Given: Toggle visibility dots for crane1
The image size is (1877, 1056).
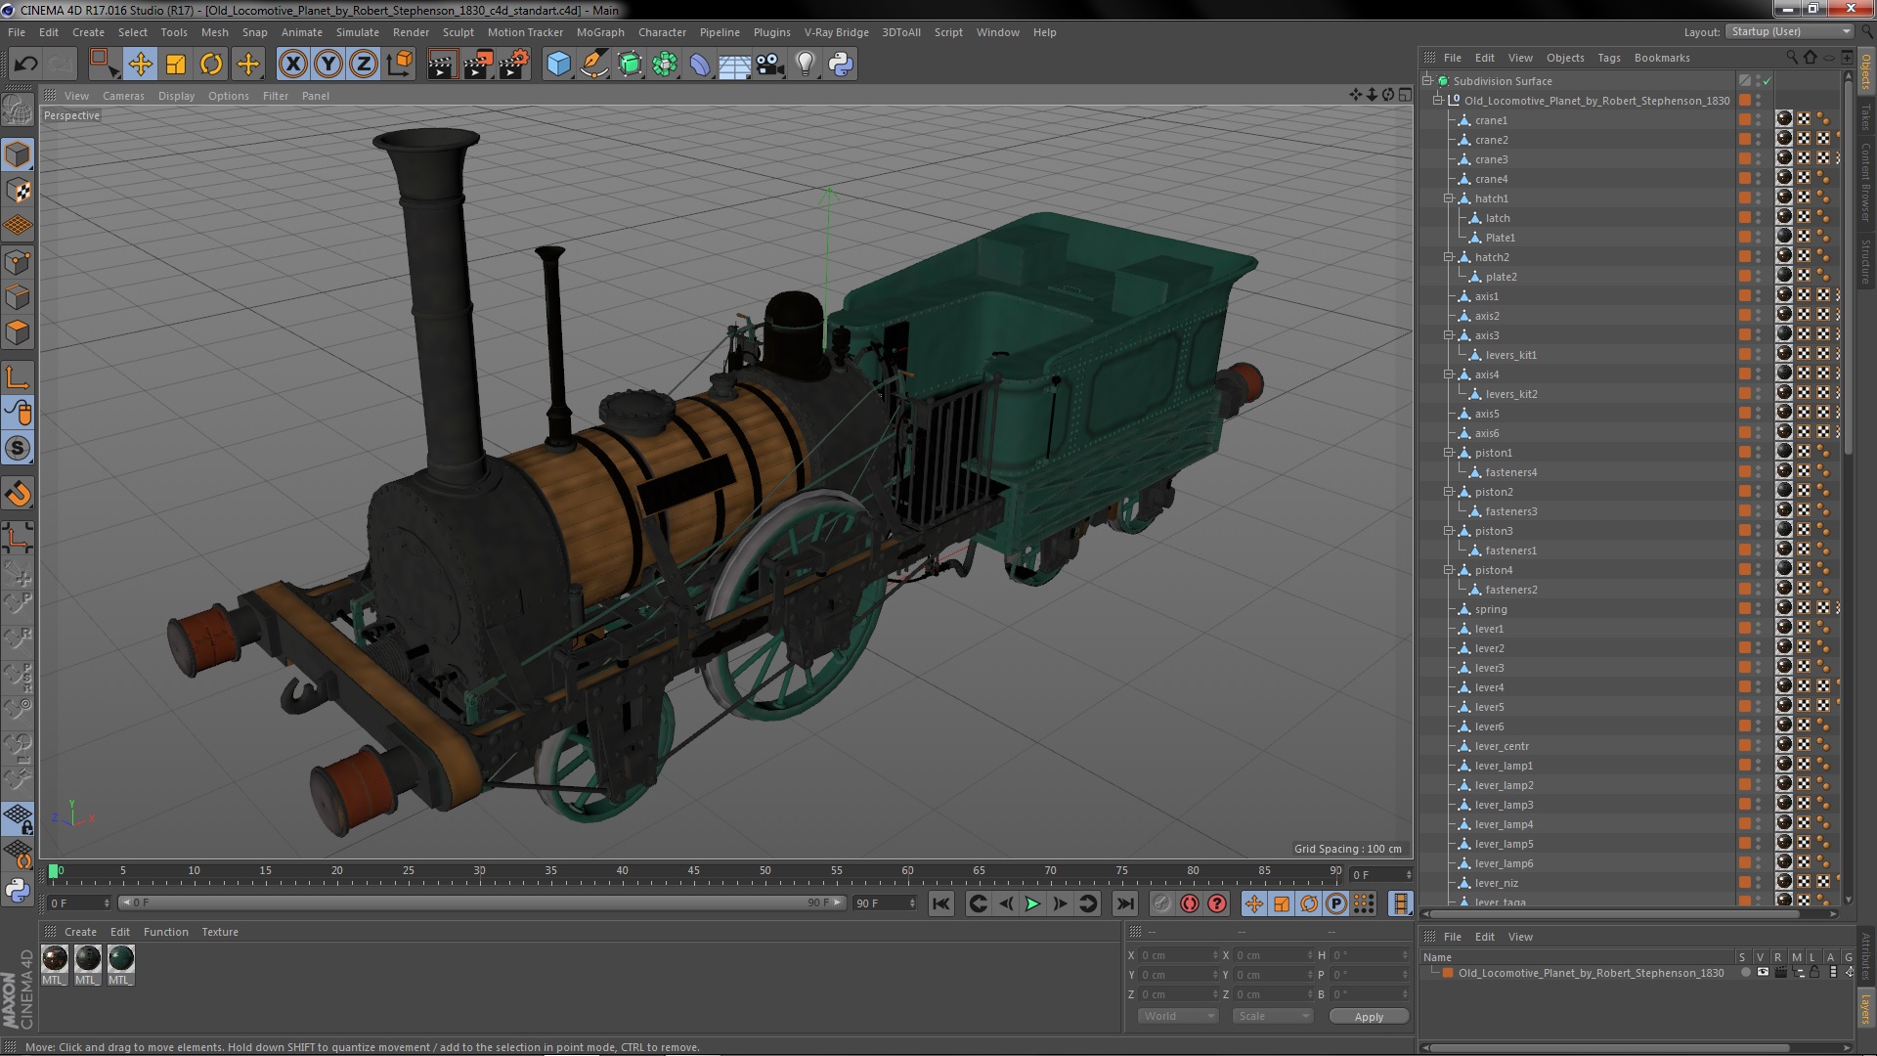Looking at the screenshot, I should (x=1758, y=120).
